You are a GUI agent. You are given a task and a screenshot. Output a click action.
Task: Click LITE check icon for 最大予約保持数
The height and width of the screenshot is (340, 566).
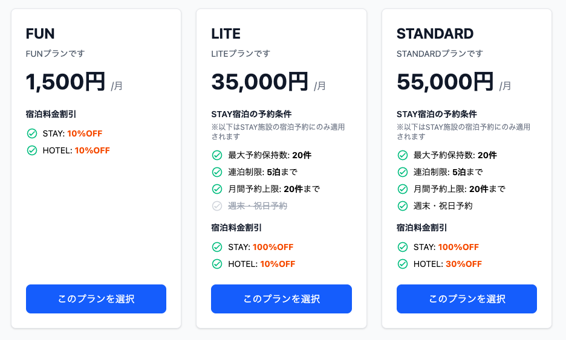(x=217, y=155)
